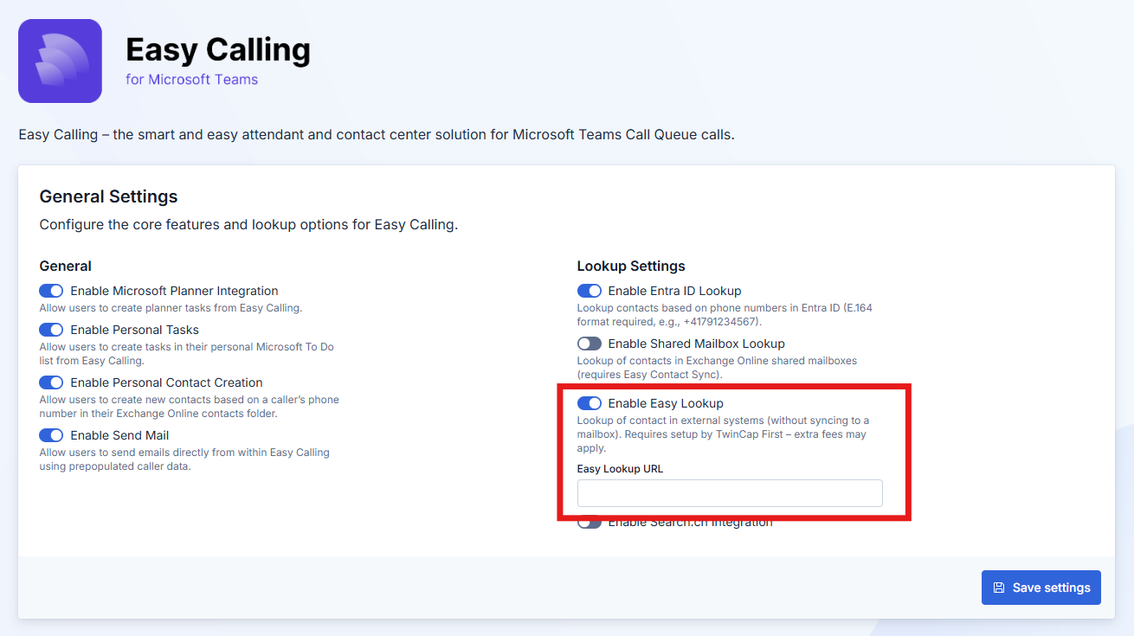The height and width of the screenshot is (636, 1134).
Task: Enable the Shared Mailbox Lookup switch
Action: click(589, 344)
